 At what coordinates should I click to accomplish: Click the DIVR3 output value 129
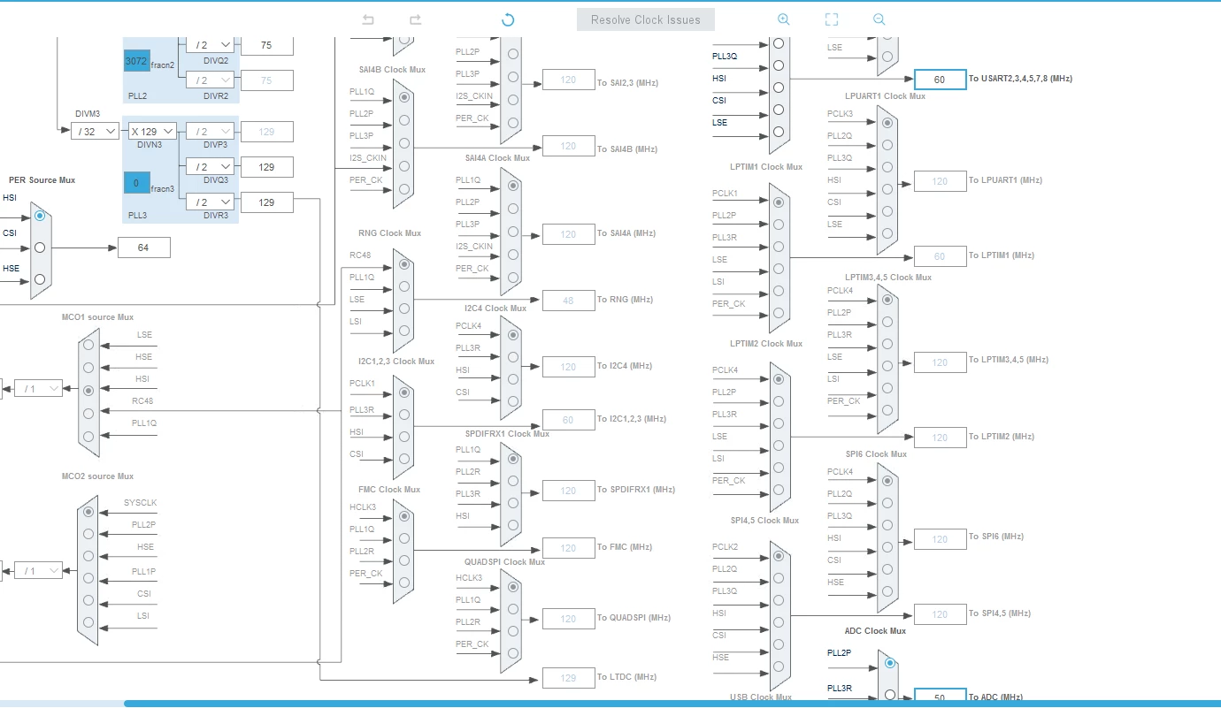point(266,202)
